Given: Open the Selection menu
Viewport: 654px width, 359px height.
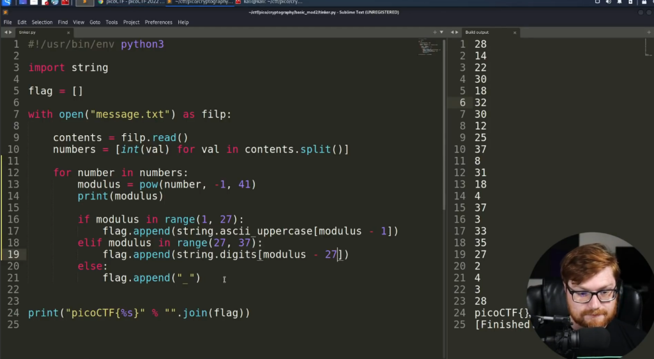Looking at the screenshot, I should pos(42,22).
